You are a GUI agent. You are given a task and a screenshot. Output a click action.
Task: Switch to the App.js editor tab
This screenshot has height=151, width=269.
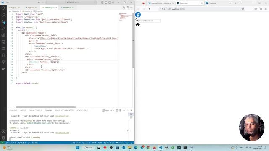[x=15, y=8]
